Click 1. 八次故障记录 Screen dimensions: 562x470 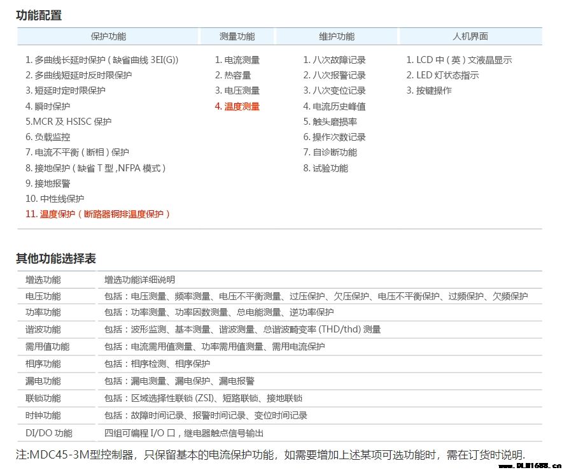334,60
